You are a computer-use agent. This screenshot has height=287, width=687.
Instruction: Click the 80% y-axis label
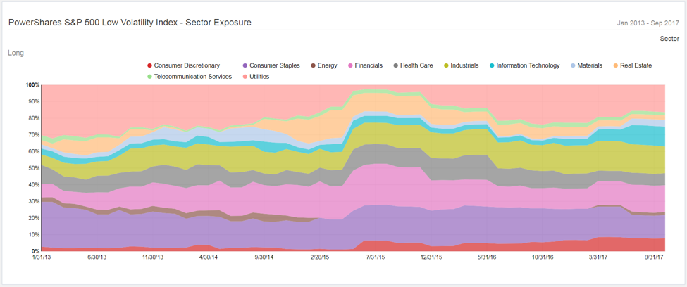point(35,118)
